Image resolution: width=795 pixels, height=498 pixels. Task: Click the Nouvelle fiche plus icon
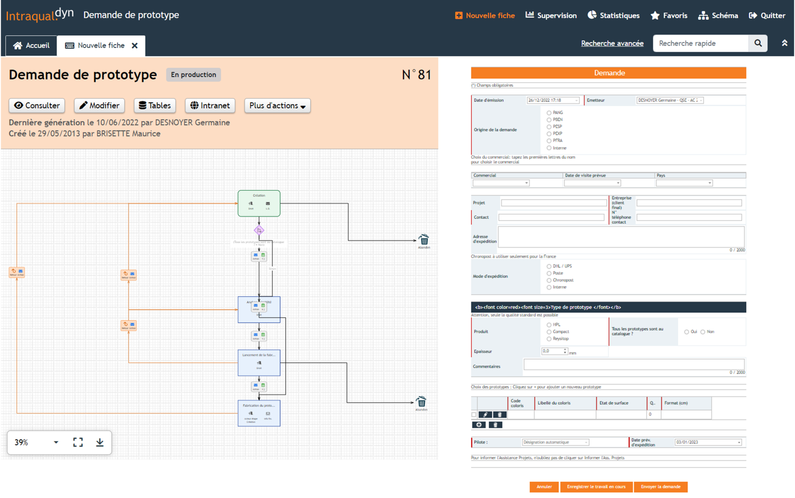tap(458, 15)
